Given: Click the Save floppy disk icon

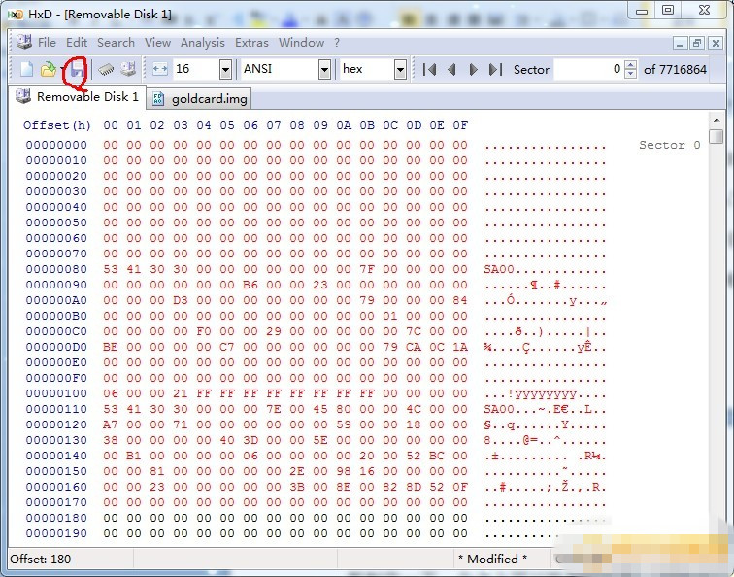Looking at the screenshot, I should (x=78, y=70).
